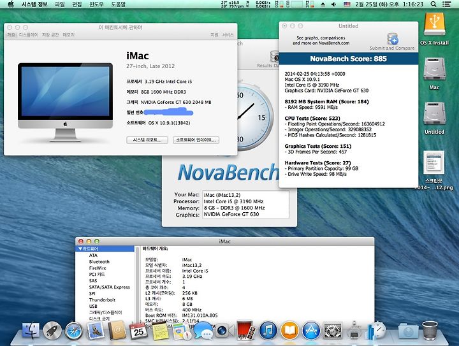Open Notification Center list icon
This screenshot has height=346, width=459.
[x=446, y=4]
